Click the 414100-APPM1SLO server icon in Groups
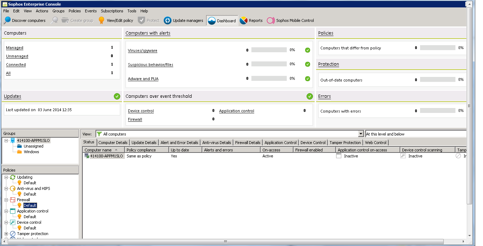 coord(13,140)
